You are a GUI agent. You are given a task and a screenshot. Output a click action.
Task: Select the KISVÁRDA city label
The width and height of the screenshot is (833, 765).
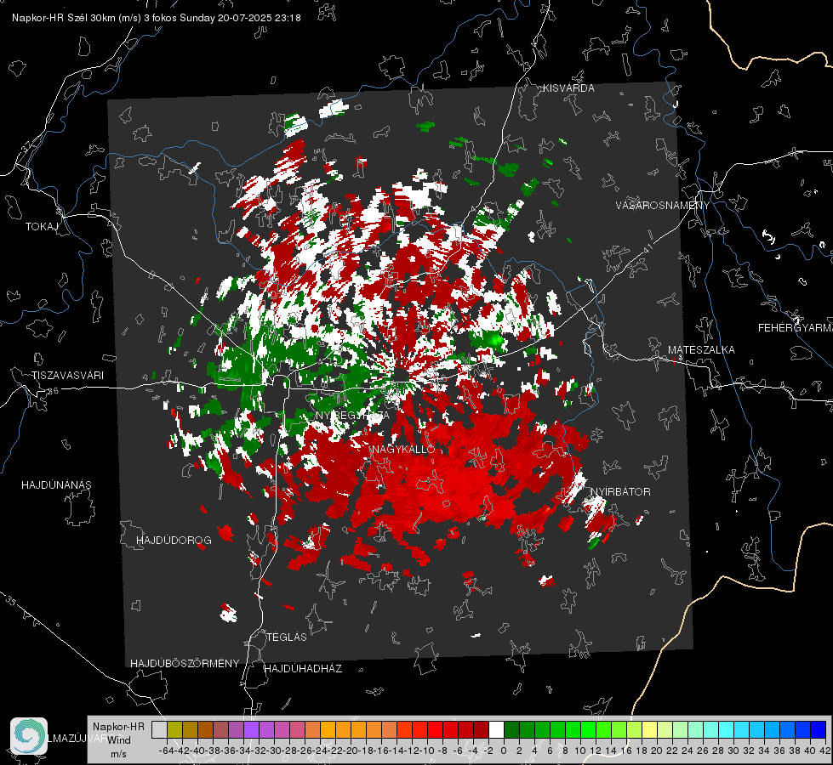(568, 88)
